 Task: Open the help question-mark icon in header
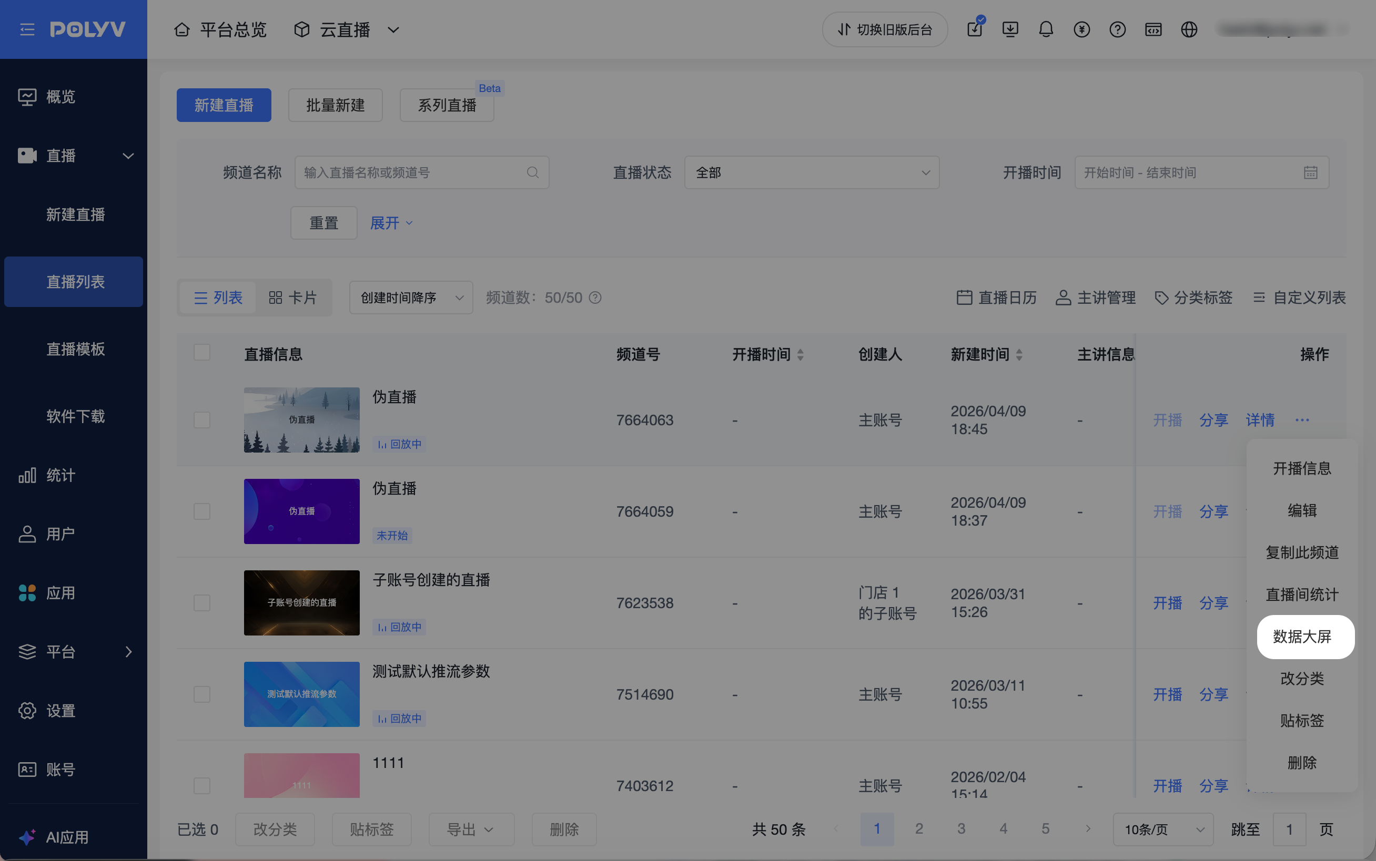pos(1117,29)
